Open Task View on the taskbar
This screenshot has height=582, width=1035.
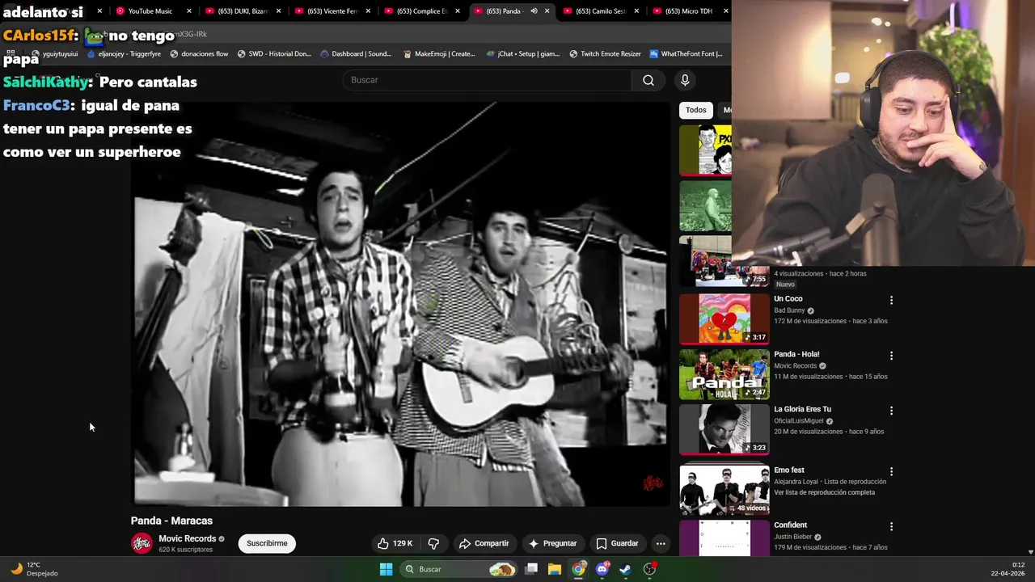pyautogui.click(x=531, y=569)
